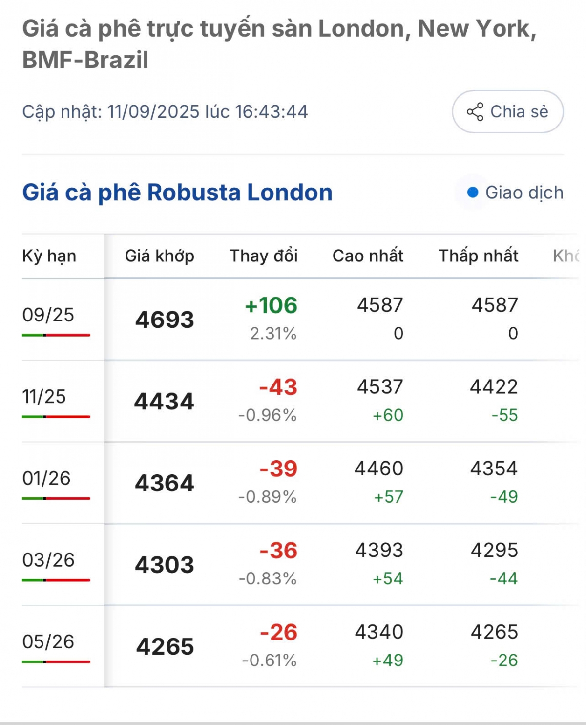Open the 03/26 contract row
586x725 pixels.
[300, 564]
